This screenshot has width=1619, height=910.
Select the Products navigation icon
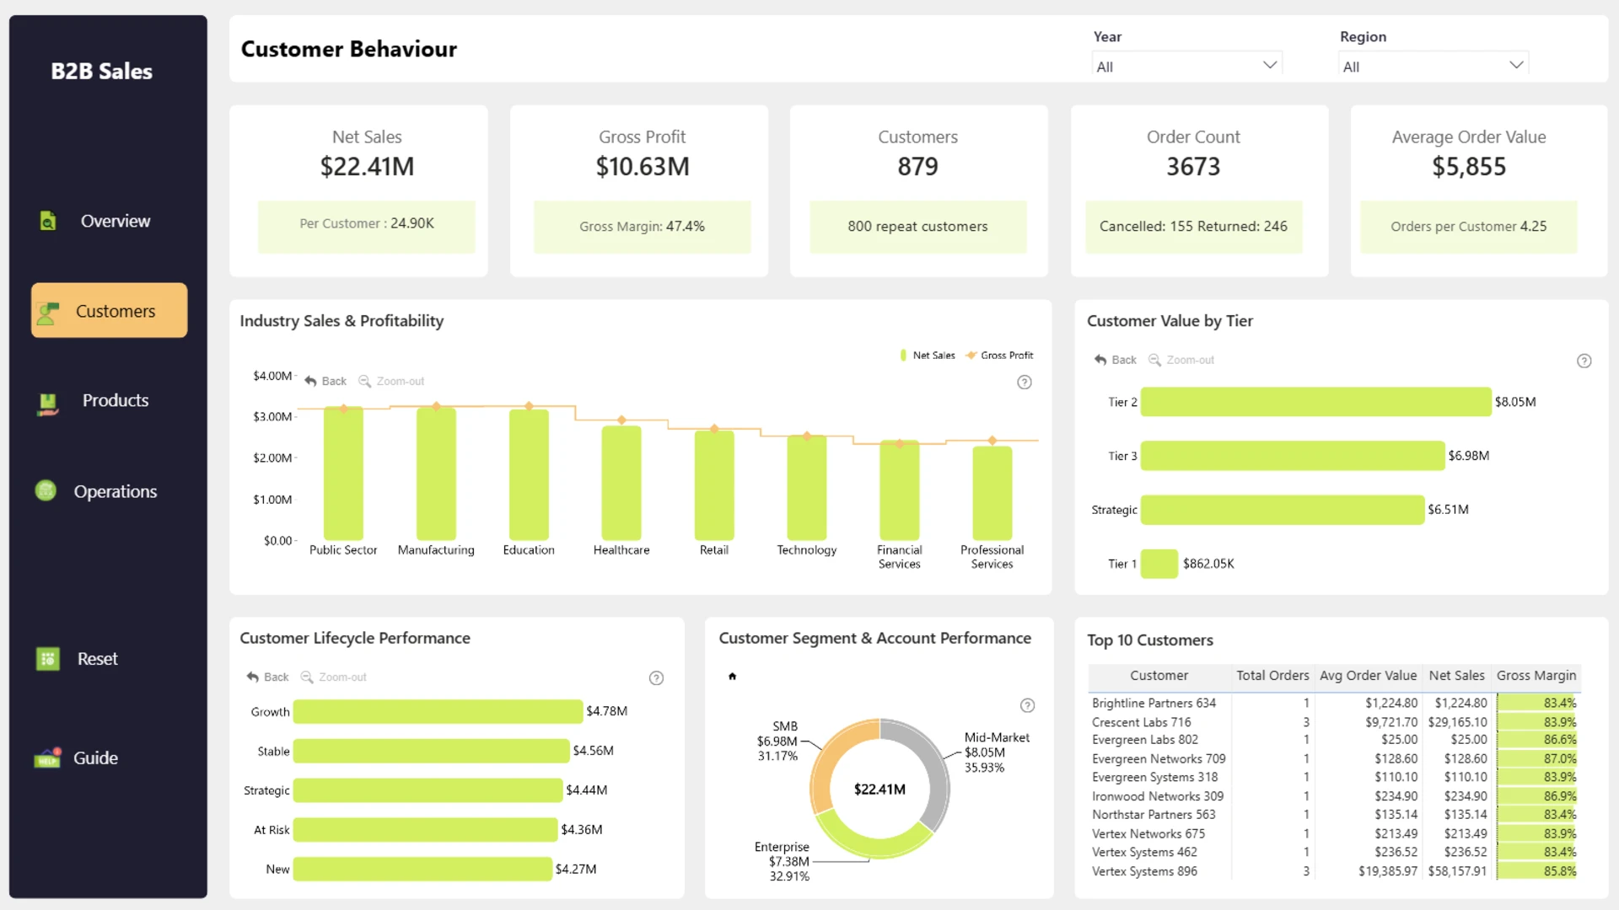tap(48, 404)
